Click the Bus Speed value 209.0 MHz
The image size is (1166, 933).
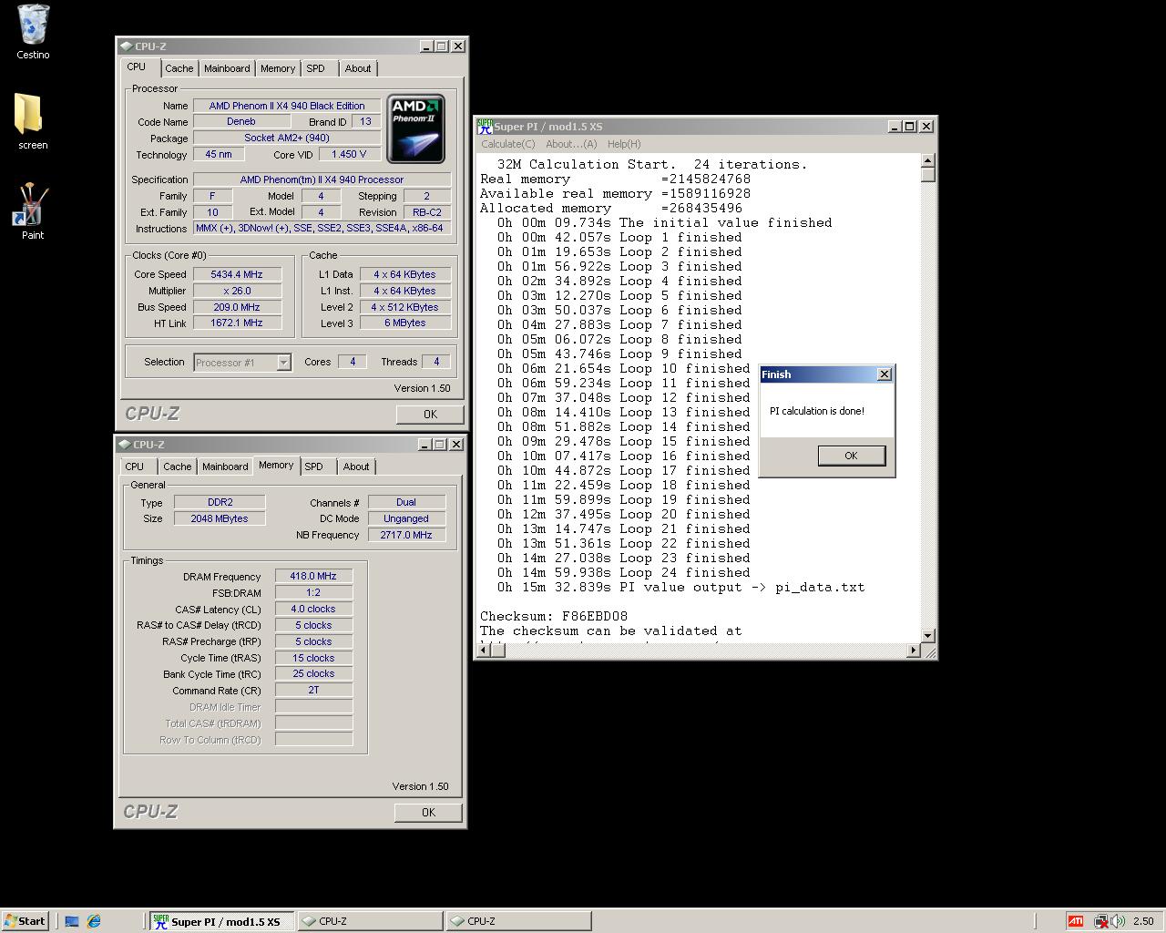click(x=236, y=307)
